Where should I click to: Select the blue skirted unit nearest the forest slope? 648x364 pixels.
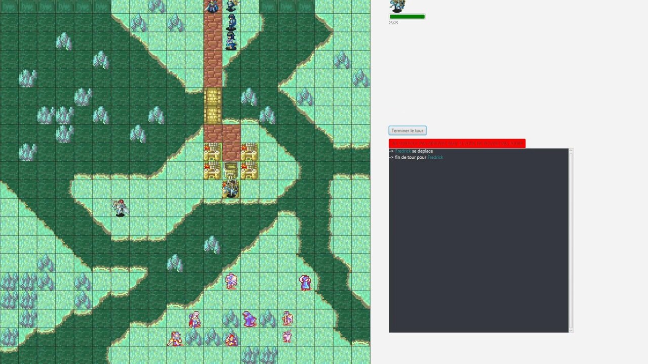pos(231,41)
